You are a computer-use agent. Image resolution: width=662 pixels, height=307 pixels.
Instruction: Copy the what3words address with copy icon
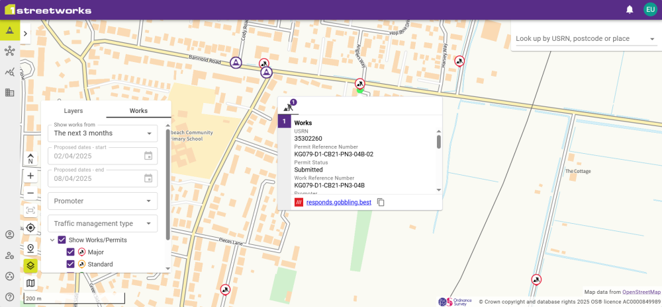click(381, 202)
